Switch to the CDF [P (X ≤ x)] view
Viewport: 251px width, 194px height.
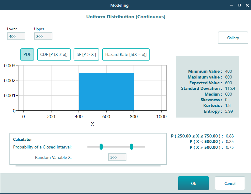point(54,55)
